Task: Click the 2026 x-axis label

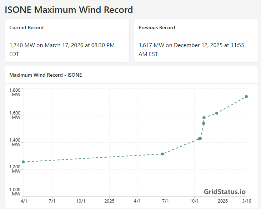Action: [223, 201]
